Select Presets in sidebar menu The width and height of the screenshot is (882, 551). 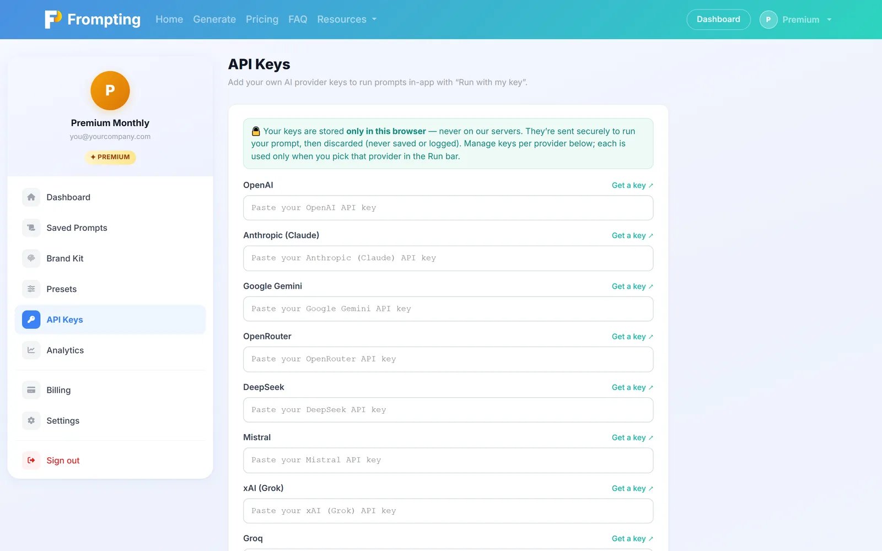(x=110, y=289)
